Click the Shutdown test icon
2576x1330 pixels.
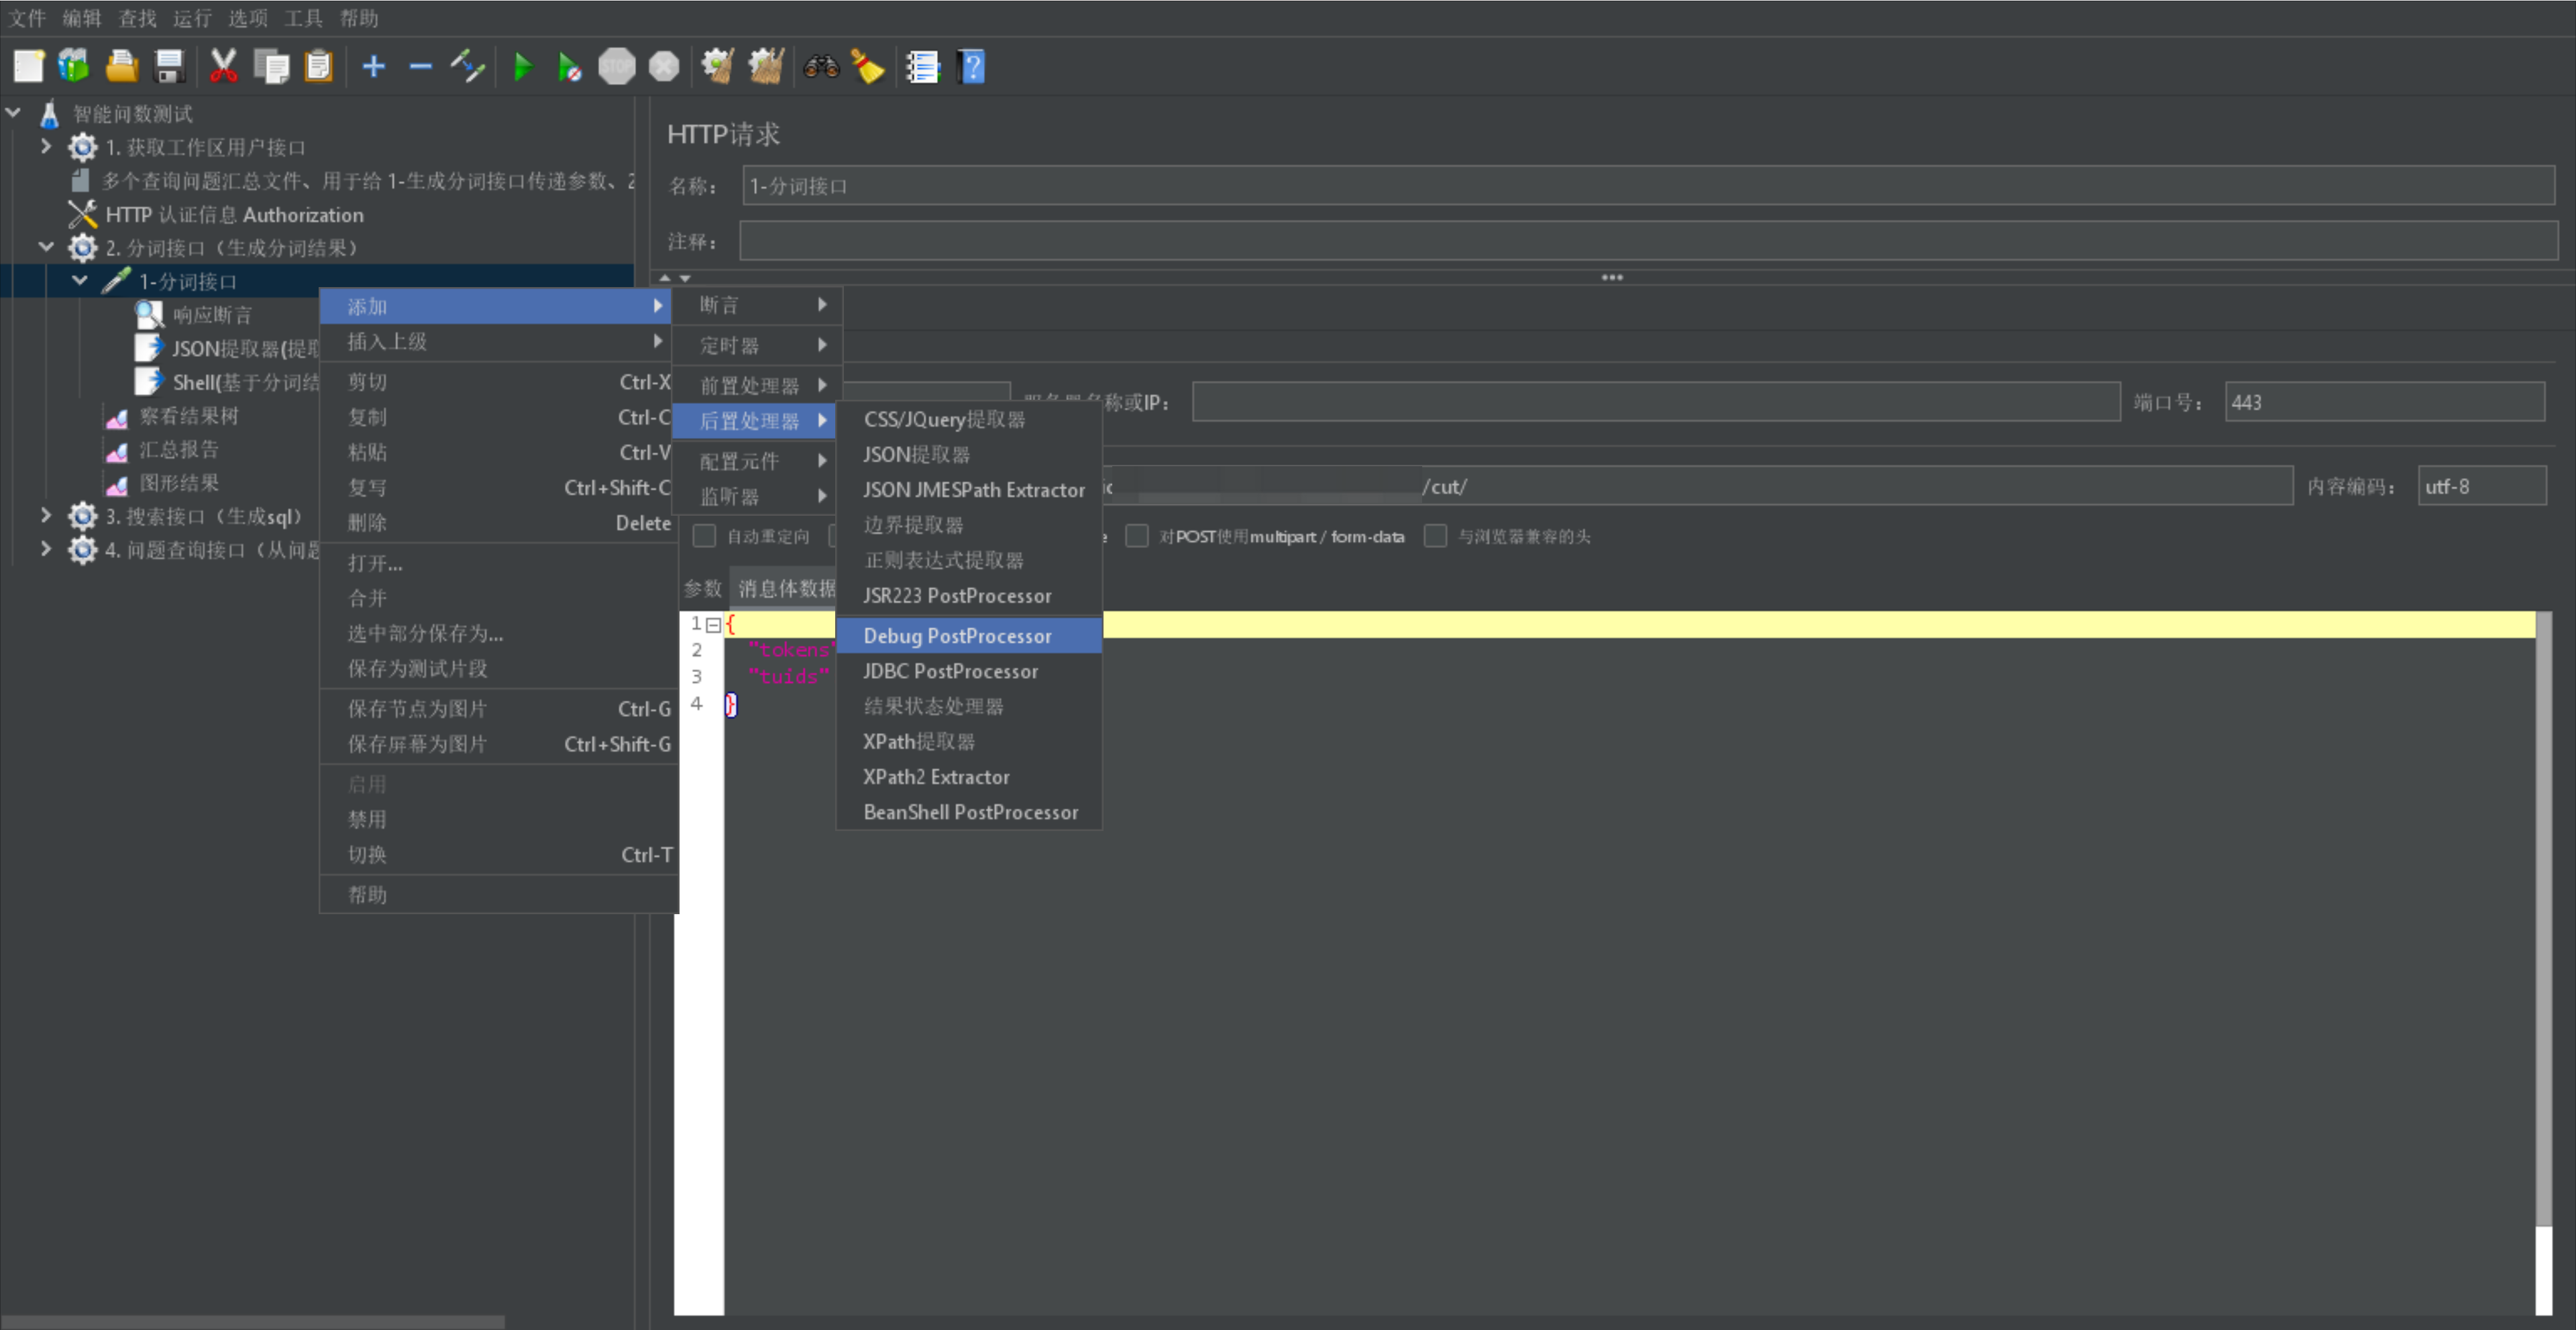[664, 67]
